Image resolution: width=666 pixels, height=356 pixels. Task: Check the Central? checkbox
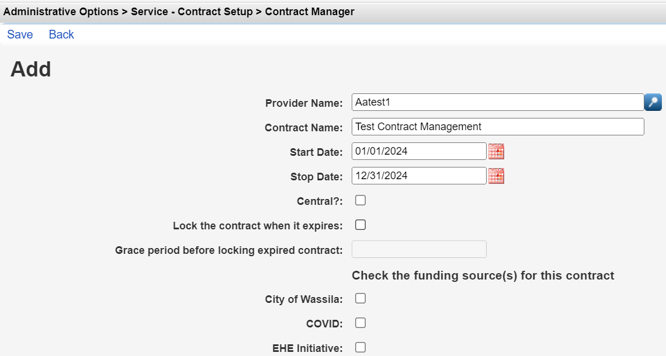(x=360, y=200)
